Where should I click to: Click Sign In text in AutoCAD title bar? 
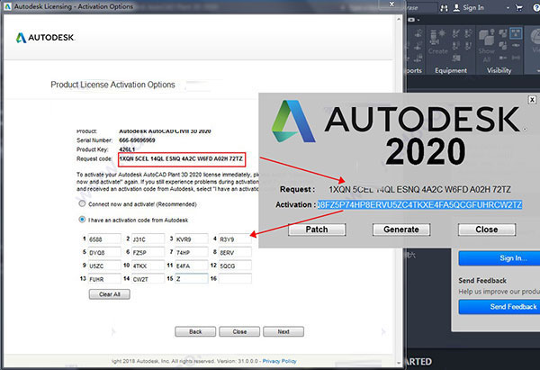tap(473, 7)
